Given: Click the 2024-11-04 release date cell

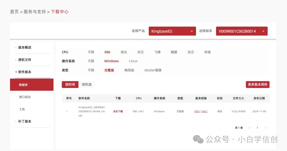Looking at the screenshot, I should (259, 111).
